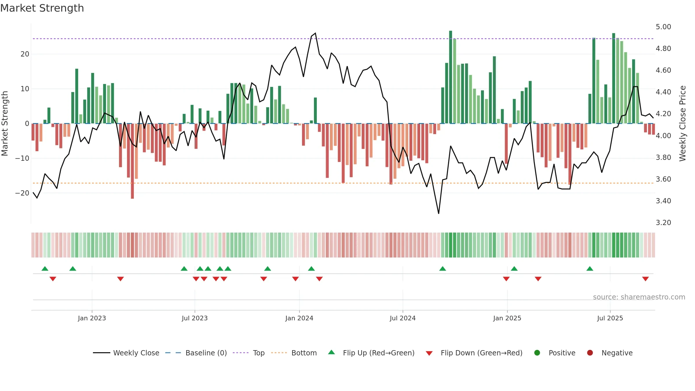The width and height of the screenshot is (695, 391).
Task: Toggle the Weekly Close legend entry
Action: 126,353
